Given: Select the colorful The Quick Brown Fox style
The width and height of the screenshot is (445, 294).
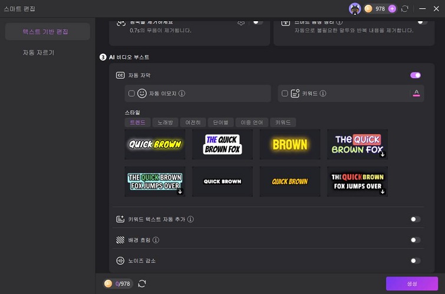Looking at the screenshot, I should pos(357,145).
